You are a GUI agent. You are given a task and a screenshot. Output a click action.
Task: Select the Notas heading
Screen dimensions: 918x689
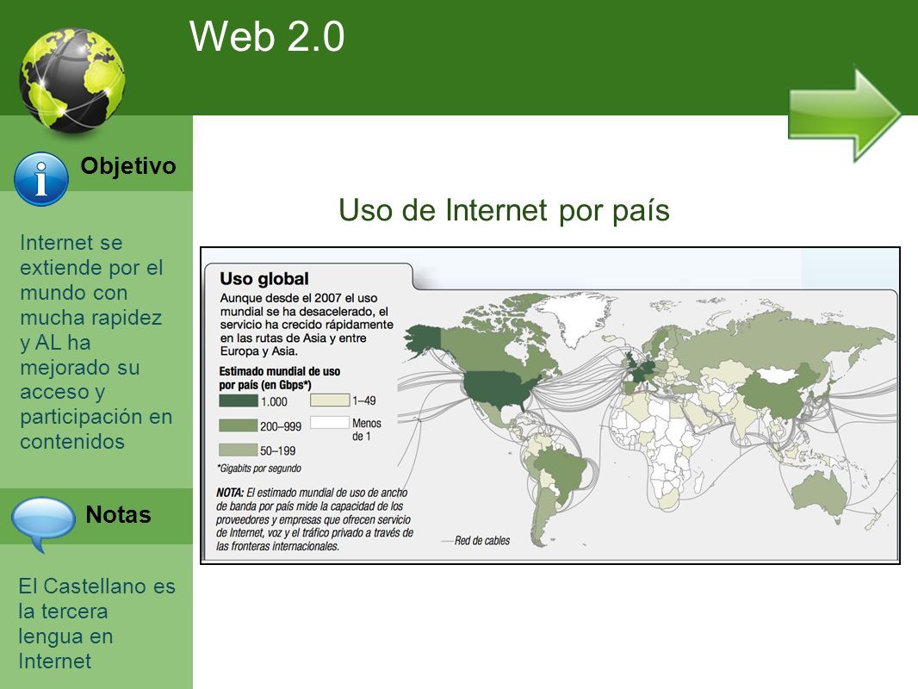[118, 514]
